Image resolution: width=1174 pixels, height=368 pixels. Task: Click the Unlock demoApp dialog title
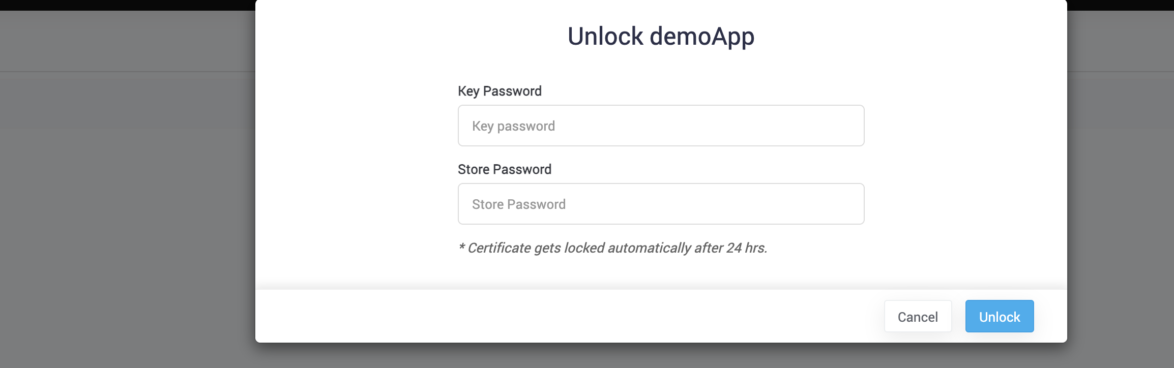[x=661, y=37]
